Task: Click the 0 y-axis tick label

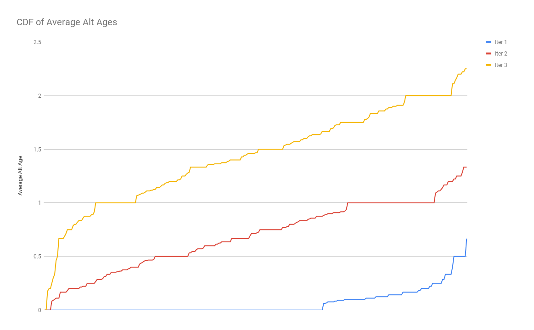Action: [39, 310]
